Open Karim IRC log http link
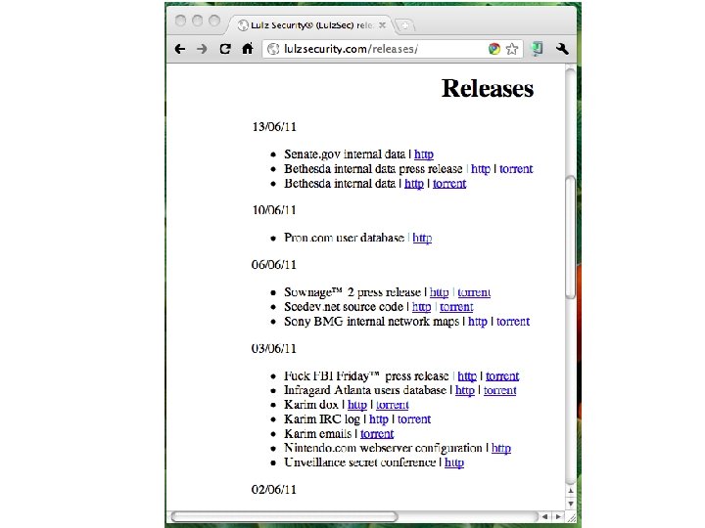 [x=379, y=419]
